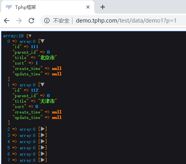Image resolution: width=186 pixels, height=164 pixels.
Task: Expand array item 7
Action: 43,160
